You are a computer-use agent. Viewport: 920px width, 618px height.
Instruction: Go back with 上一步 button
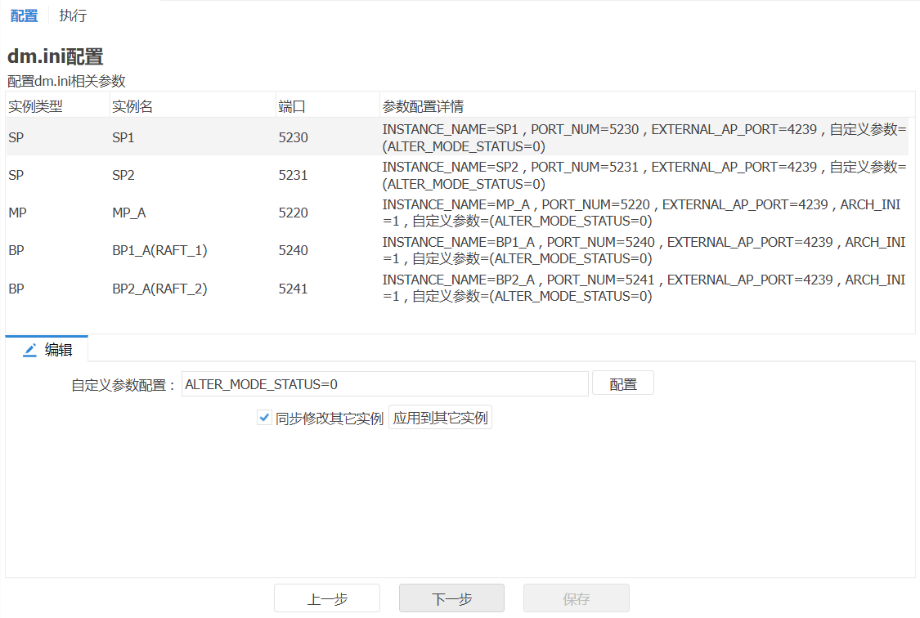point(327,598)
